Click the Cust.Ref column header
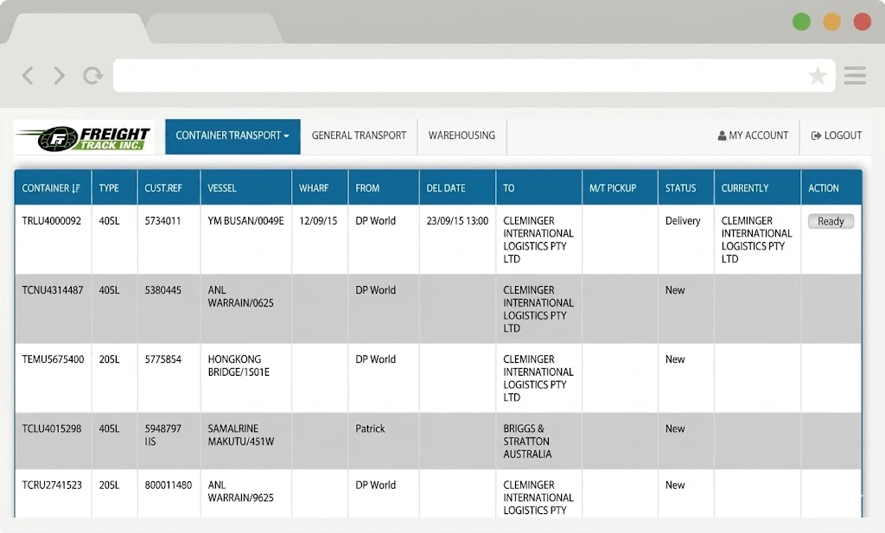 point(169,187)
